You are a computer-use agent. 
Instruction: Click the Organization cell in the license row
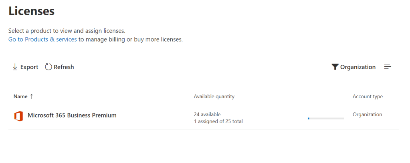tap(367, 115)
